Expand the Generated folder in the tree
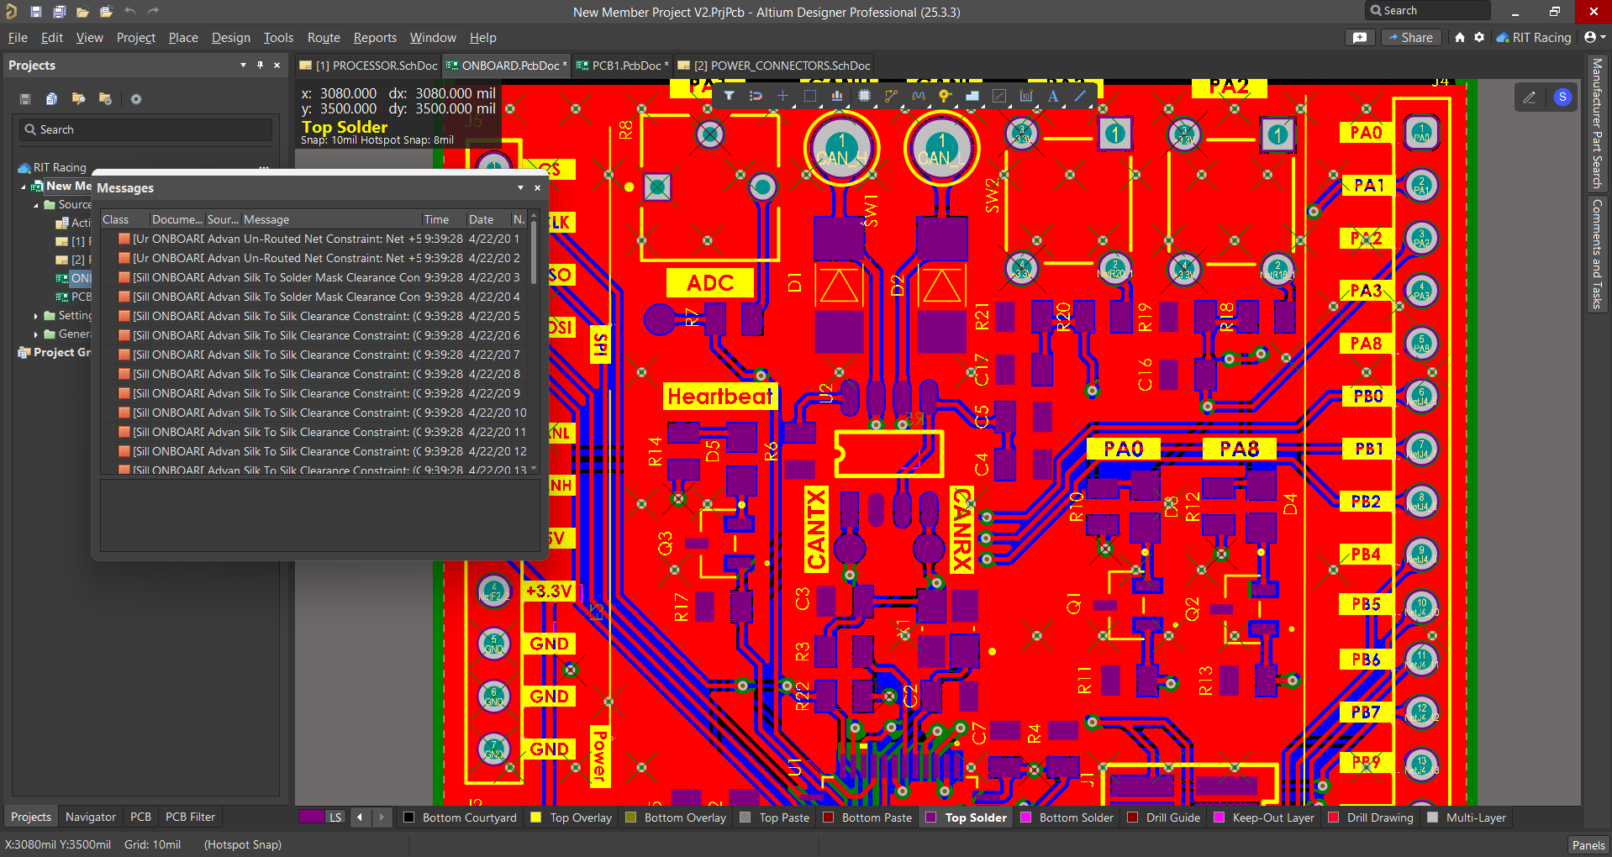This screenshot has height=857, width=1612. (x=36, y=334)
